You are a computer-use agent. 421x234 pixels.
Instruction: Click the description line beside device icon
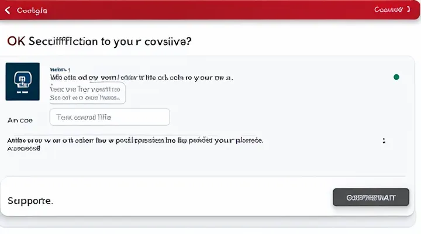click(140, 77)
